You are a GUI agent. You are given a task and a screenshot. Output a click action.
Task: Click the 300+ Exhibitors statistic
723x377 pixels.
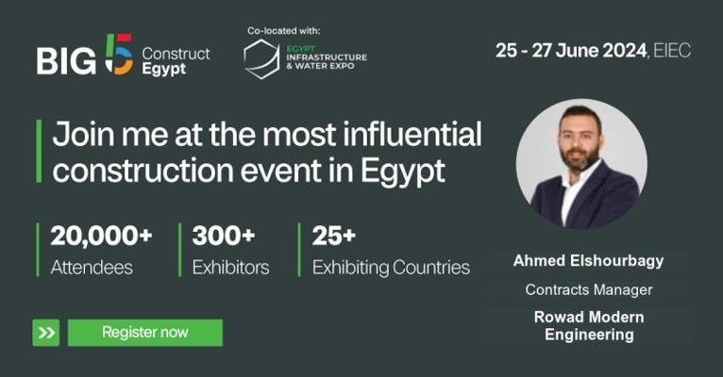tap(230, 250)
